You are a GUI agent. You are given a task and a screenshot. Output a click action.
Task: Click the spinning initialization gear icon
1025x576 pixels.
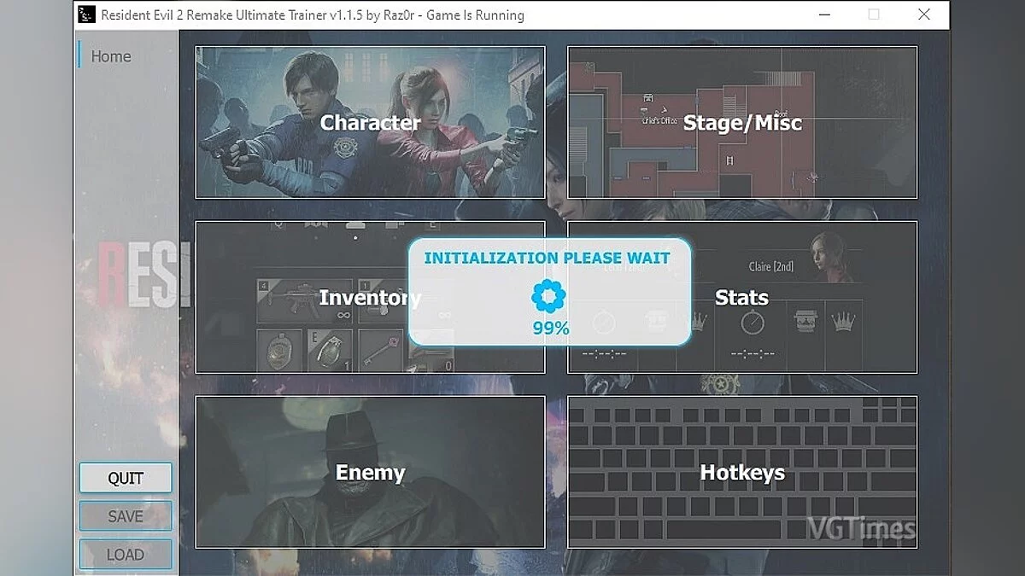548,297
